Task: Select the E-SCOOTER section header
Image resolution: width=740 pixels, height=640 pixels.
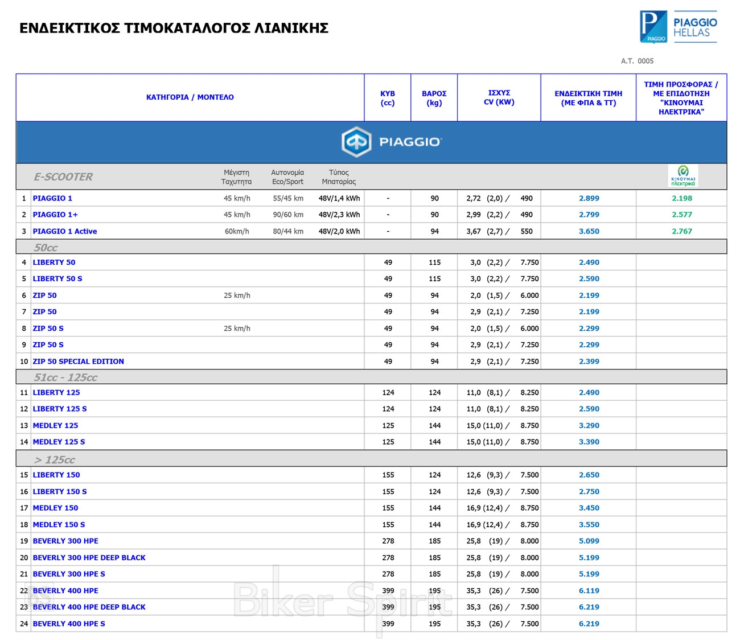Action: [63, 177]
